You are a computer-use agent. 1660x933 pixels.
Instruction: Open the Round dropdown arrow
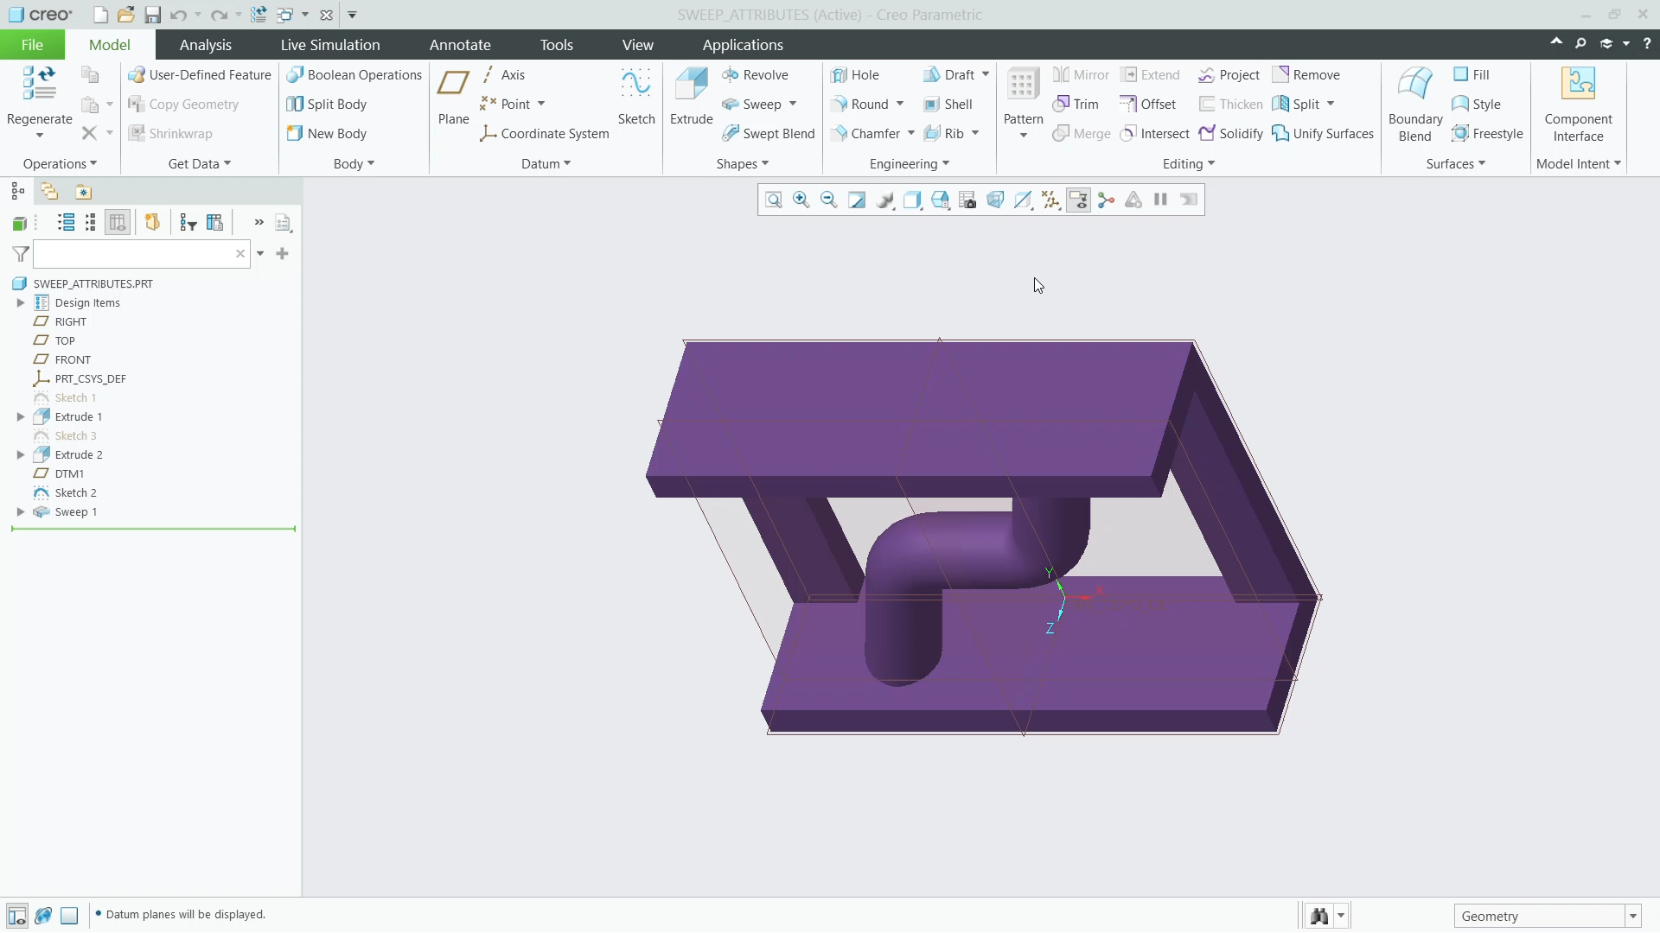tap(900, 105)
